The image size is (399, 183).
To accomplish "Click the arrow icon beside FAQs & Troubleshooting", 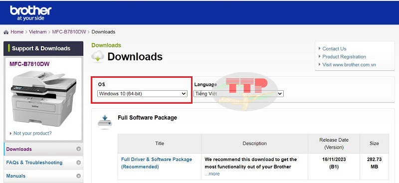I will click(x=79, y=163).
